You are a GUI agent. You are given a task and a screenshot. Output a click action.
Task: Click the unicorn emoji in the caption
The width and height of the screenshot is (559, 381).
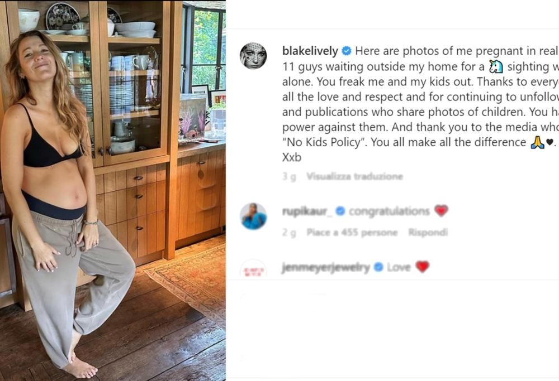click(495, 66)
